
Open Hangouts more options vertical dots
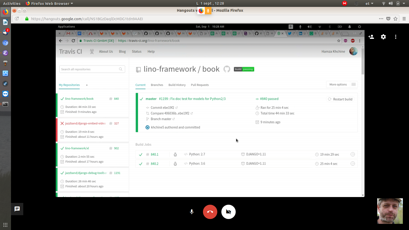396,37
